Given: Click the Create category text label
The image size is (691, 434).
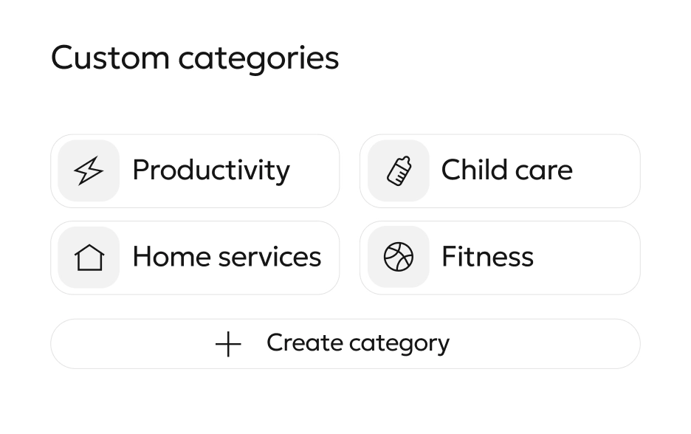Looking at the screenshot, I should [x=358, y=343].
